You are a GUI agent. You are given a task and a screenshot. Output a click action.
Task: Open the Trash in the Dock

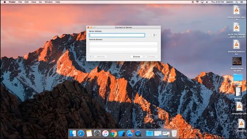[174, 134]
